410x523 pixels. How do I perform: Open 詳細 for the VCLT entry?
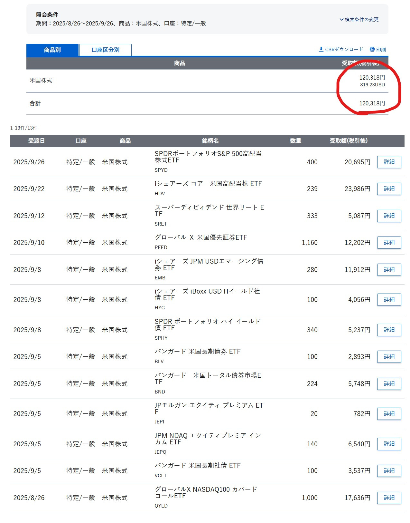pyautogui.click(x=389, y=471)
